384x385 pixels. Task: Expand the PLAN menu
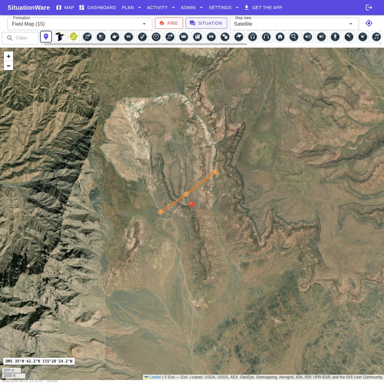[x=132, y=7]
